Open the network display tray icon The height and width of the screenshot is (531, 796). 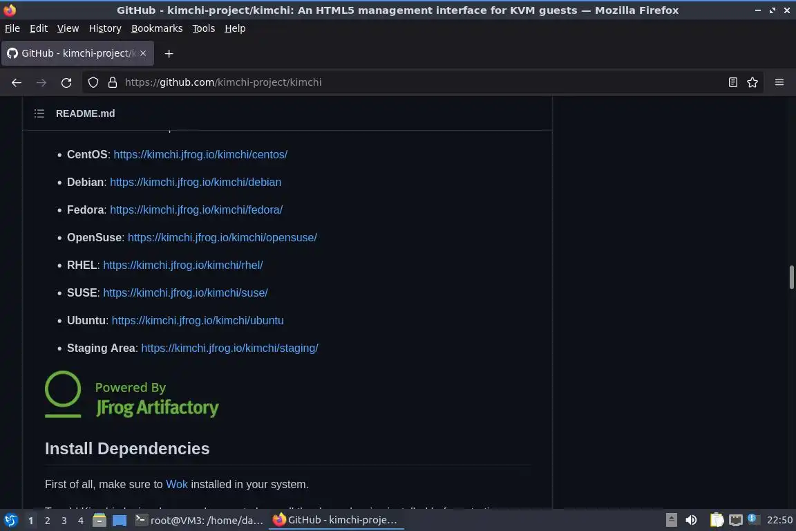pos(736,520)
